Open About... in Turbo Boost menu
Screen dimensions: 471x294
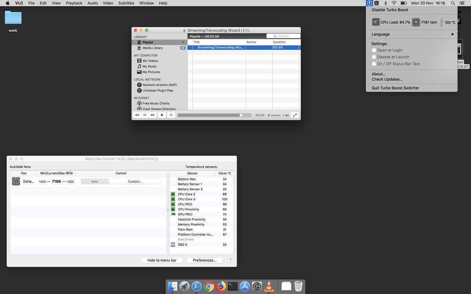point(412,74)
